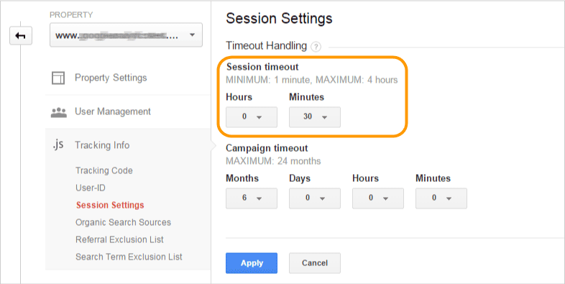Image resolution: width=565 pixels, height=284 pixels.
Task: Go to Tracking Code page
Action: [104, 170]
